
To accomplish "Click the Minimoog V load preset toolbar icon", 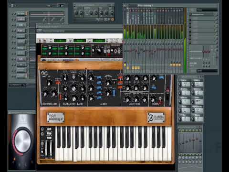I will coord(40,41).
